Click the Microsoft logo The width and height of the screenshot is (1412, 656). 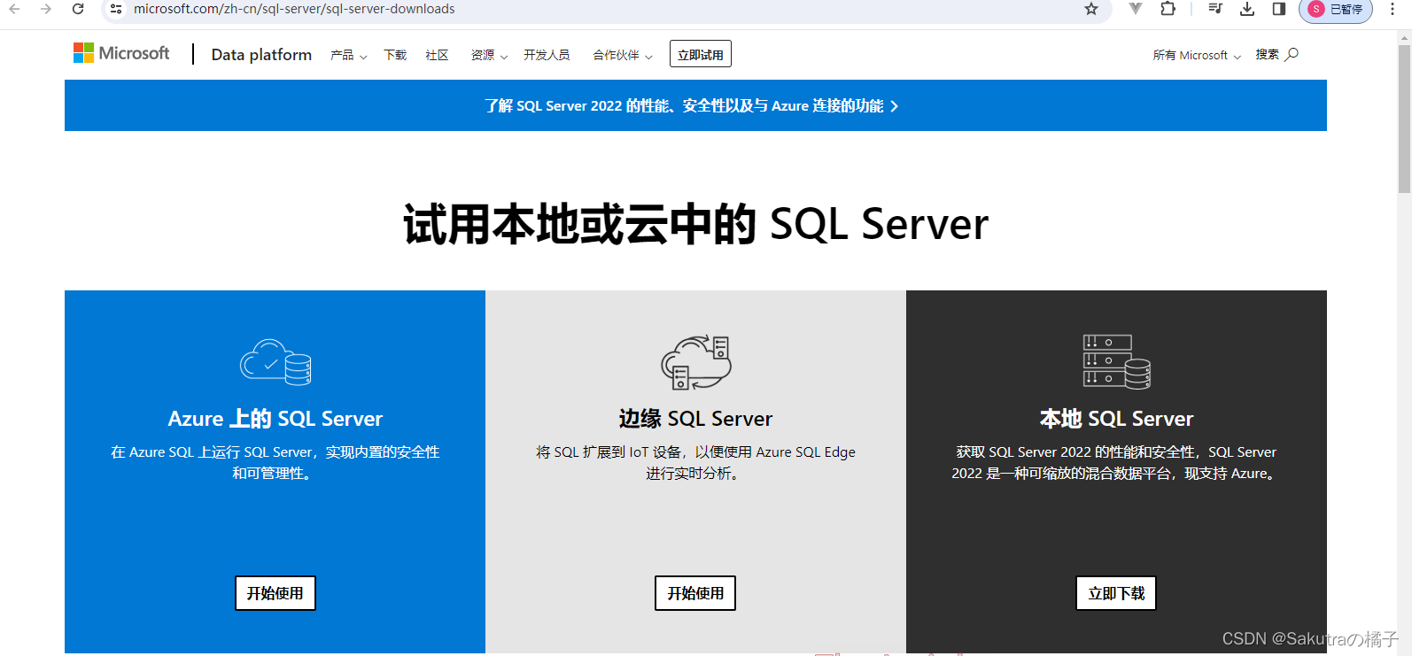[x=121, y=53]
